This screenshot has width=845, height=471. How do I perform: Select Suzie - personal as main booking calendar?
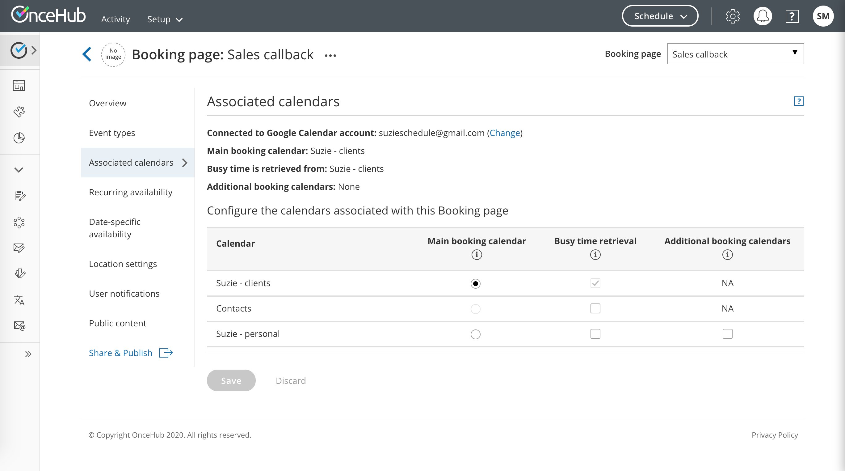point(475,334)
